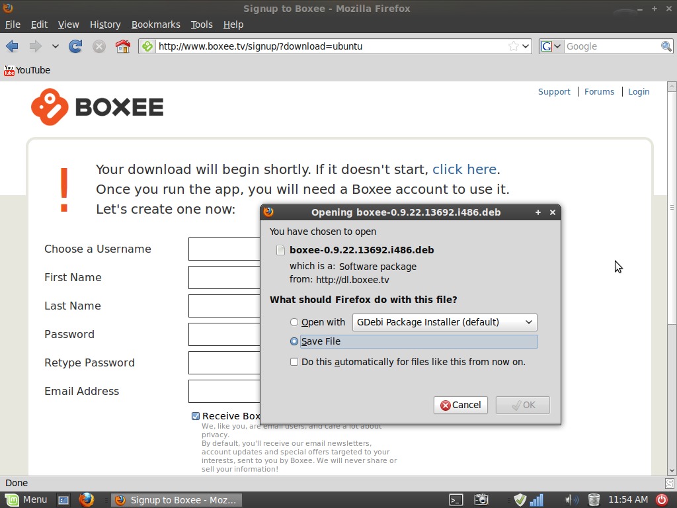
Task: Toggle 'Receive Boxee' newsletter checkbox
Action: 196,416
